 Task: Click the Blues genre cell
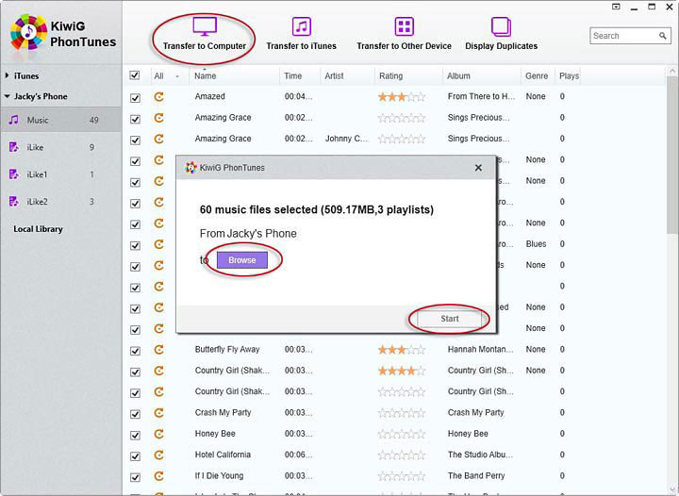coord(536,243)
